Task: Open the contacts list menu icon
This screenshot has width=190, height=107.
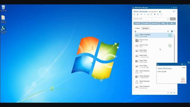Action: (x=135, y=32)
